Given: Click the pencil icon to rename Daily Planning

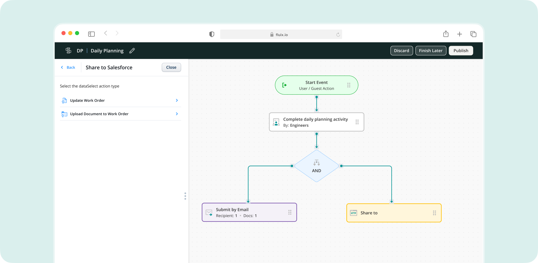Looking at the screenshot, I should click(132, 51).
